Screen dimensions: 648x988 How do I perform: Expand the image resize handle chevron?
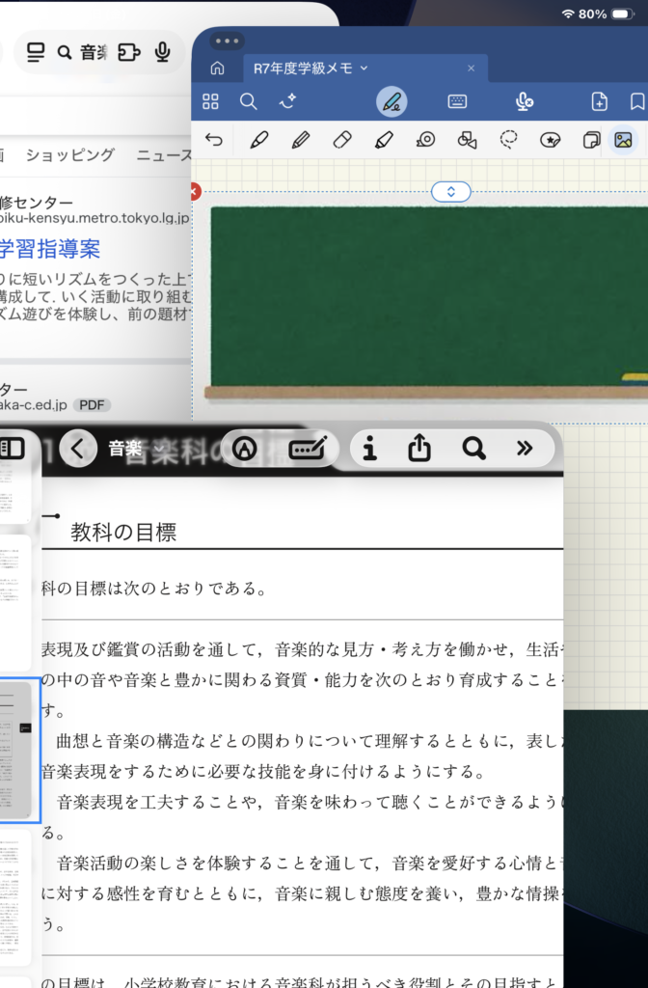pyautogui.click(x=450, y=191)
